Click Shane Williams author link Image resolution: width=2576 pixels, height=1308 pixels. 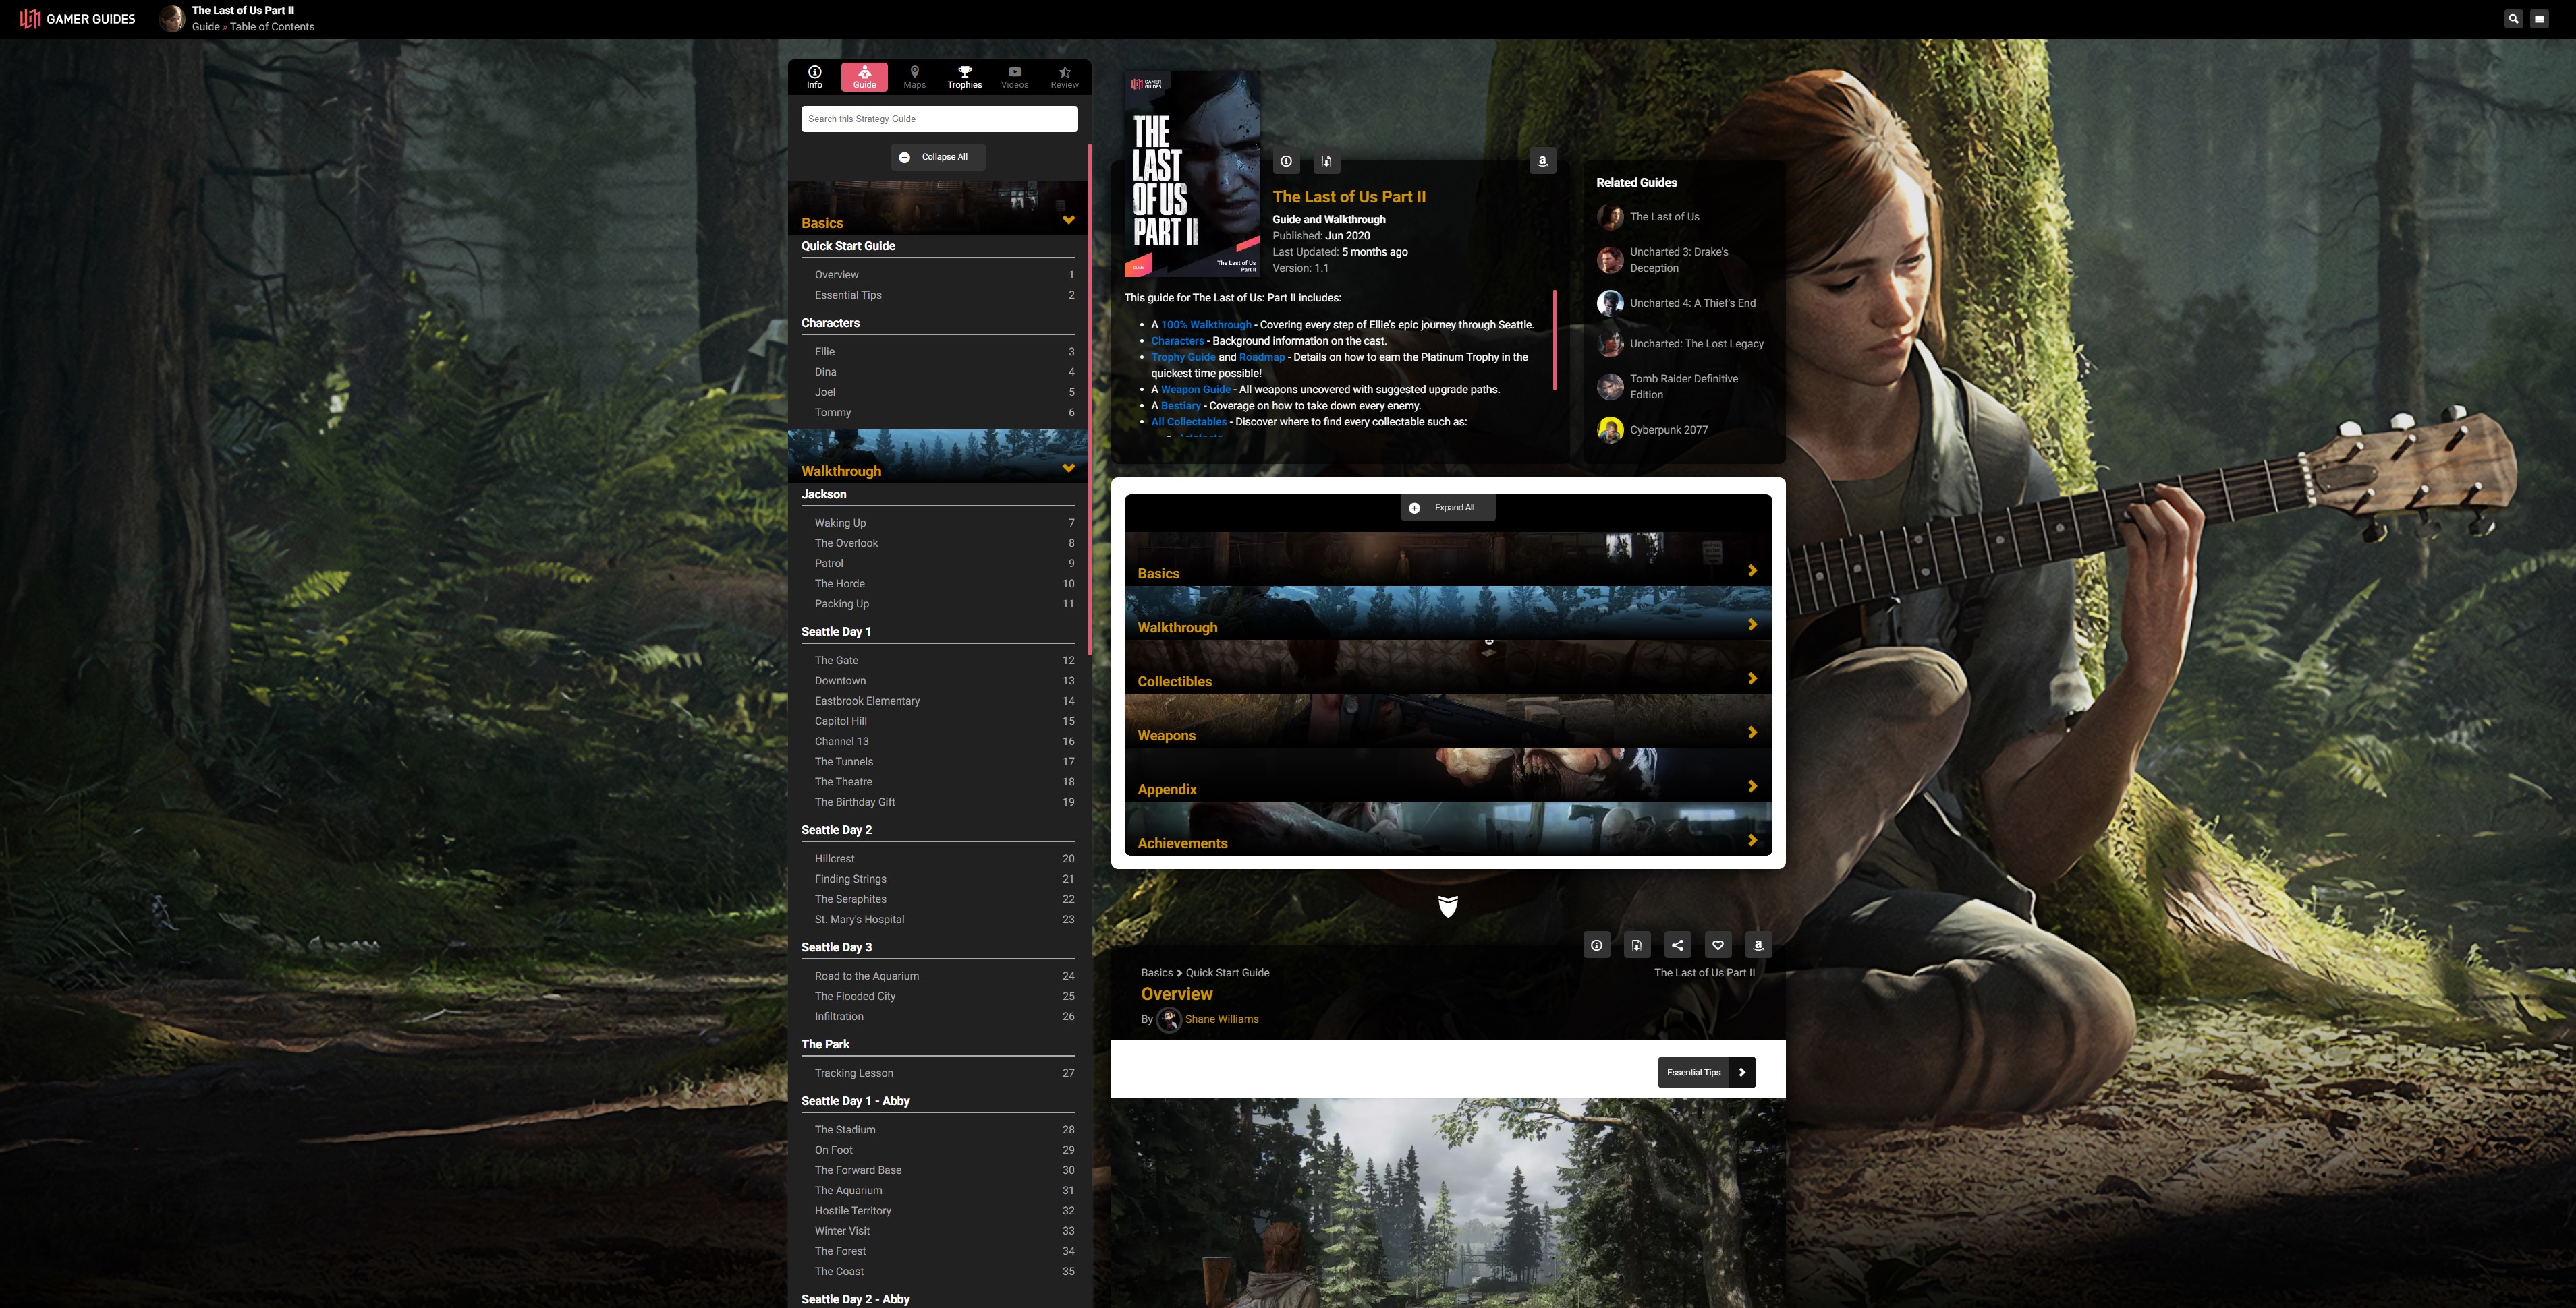point(1221,1019)
